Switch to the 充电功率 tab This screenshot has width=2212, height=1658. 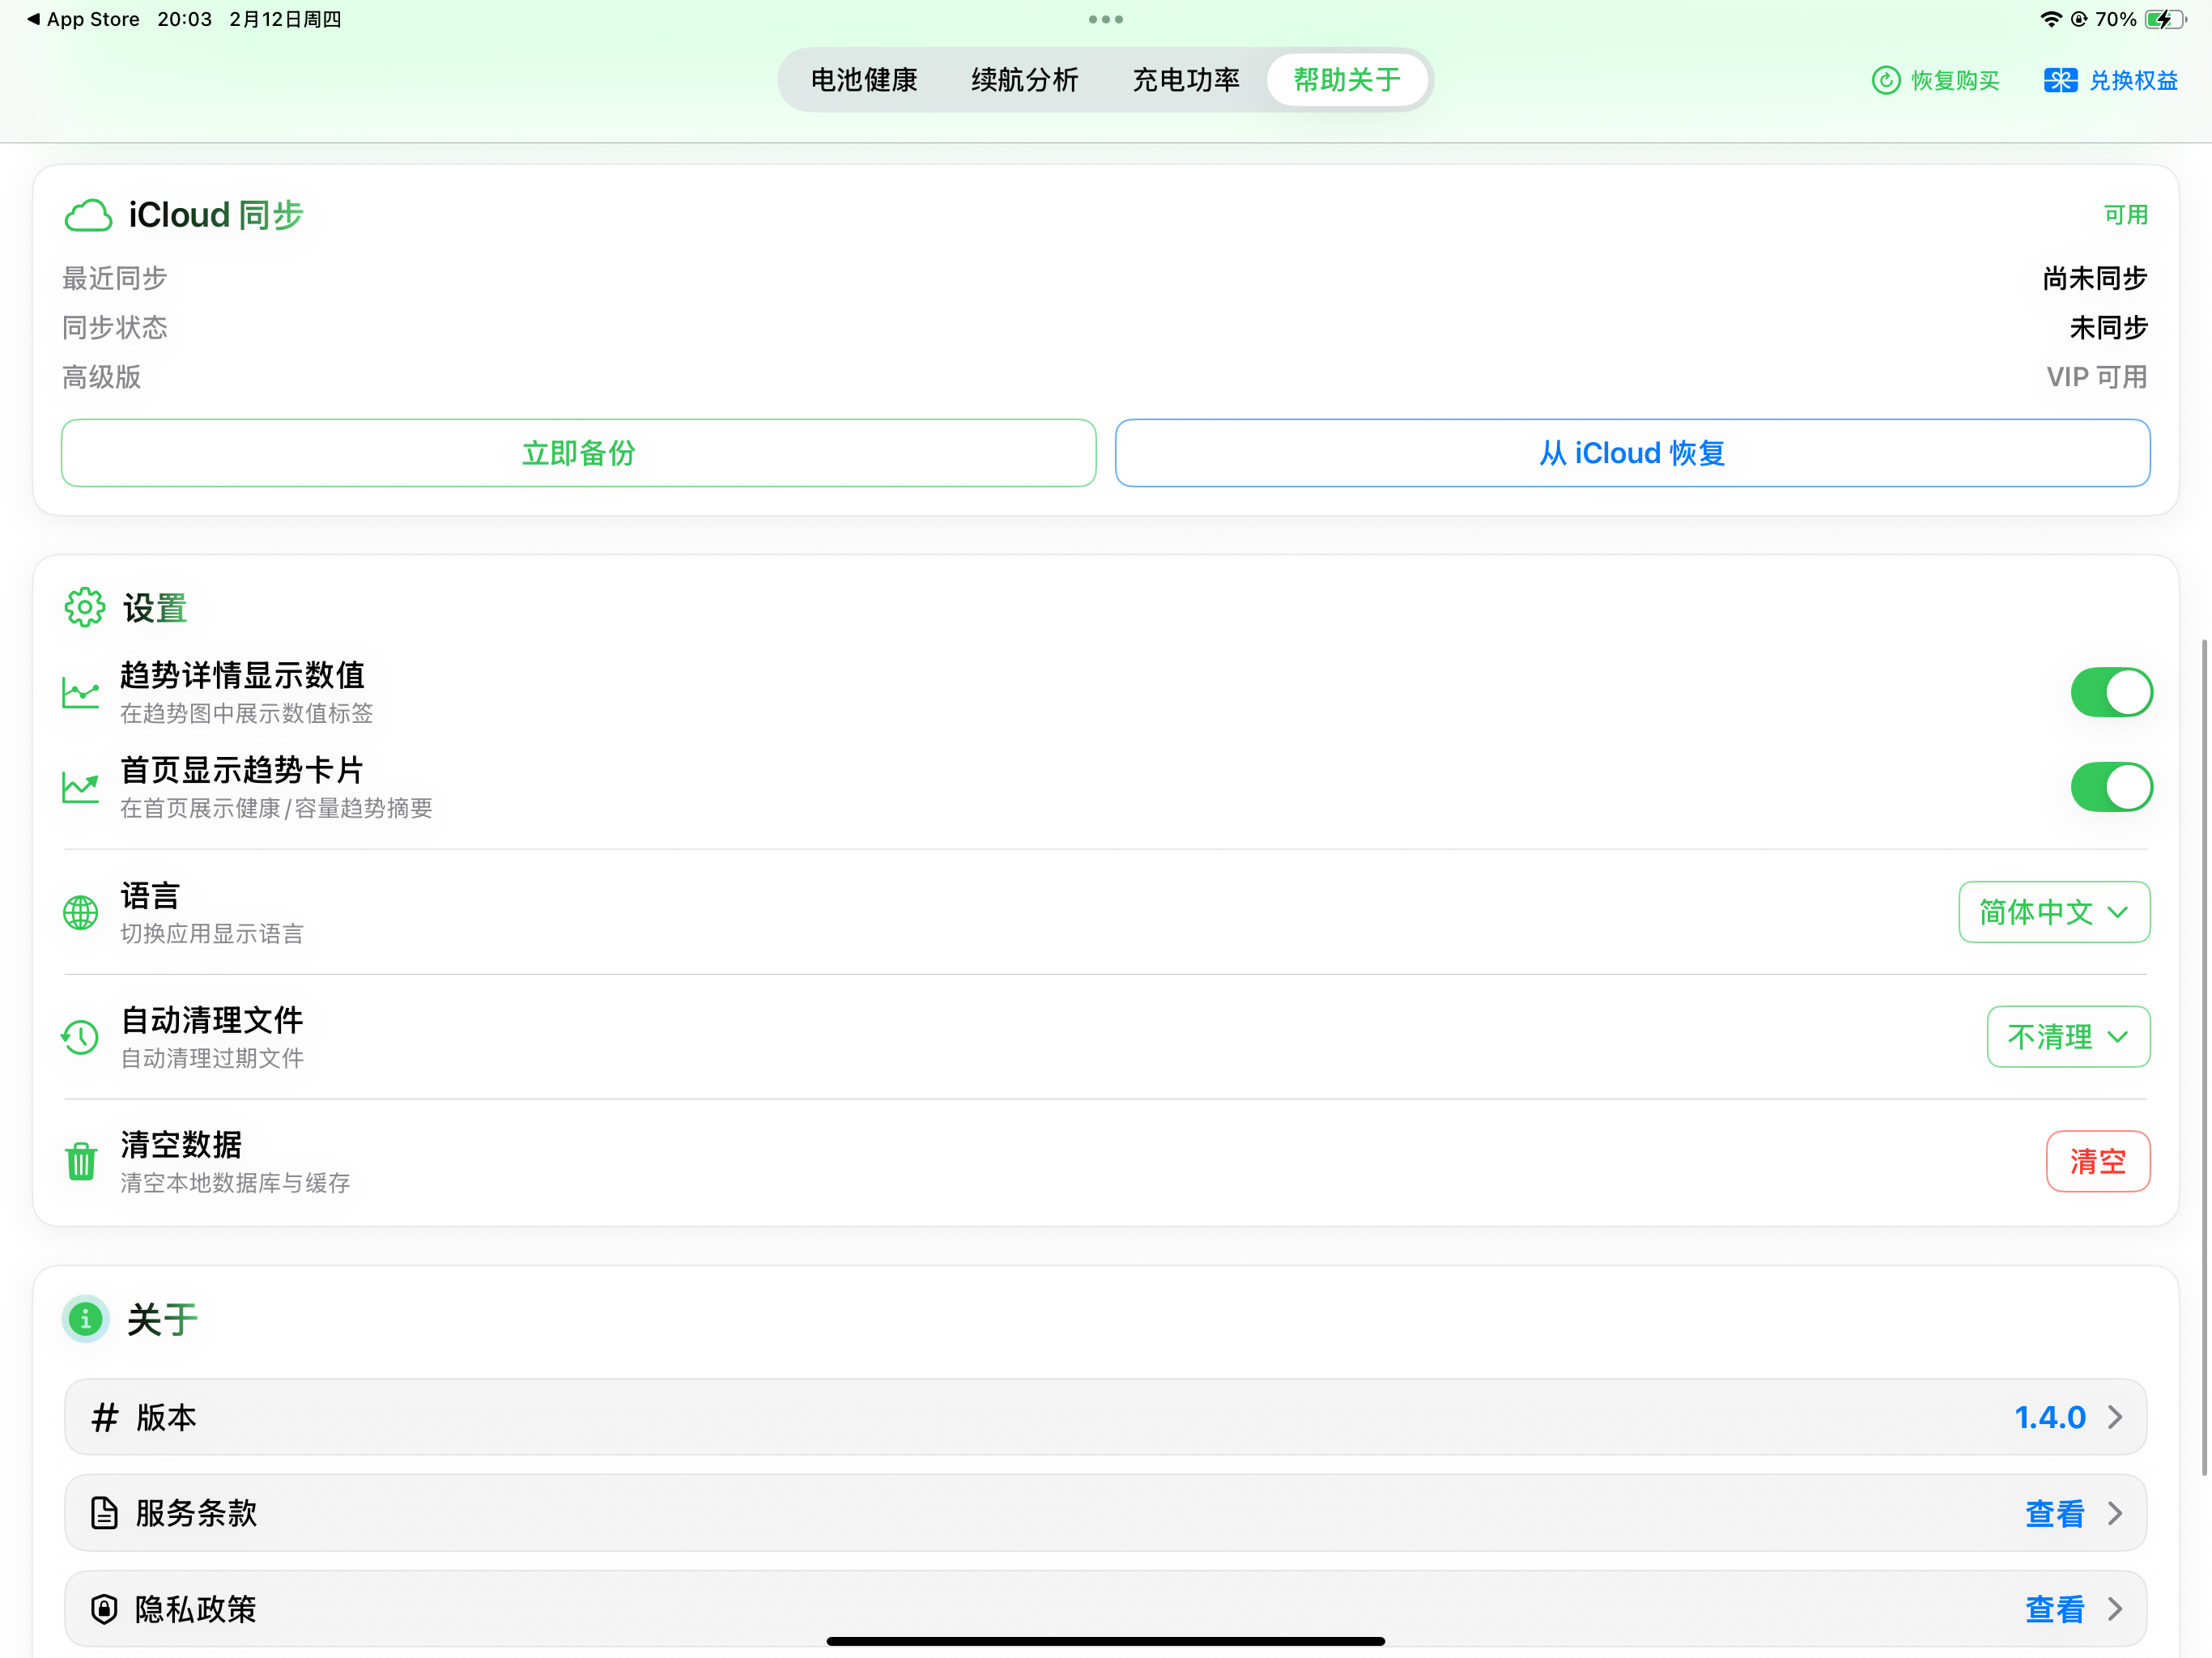point(1186,80)
